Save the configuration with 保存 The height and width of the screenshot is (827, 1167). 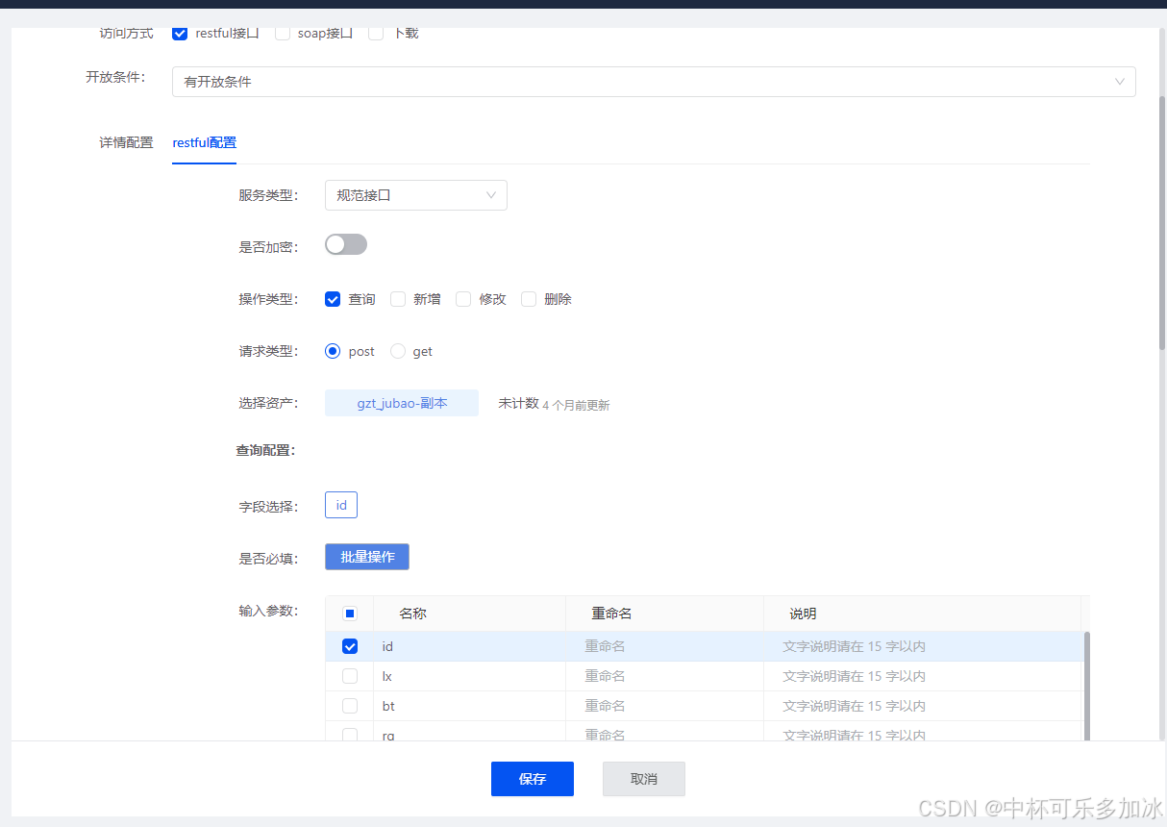pos(533,779)
